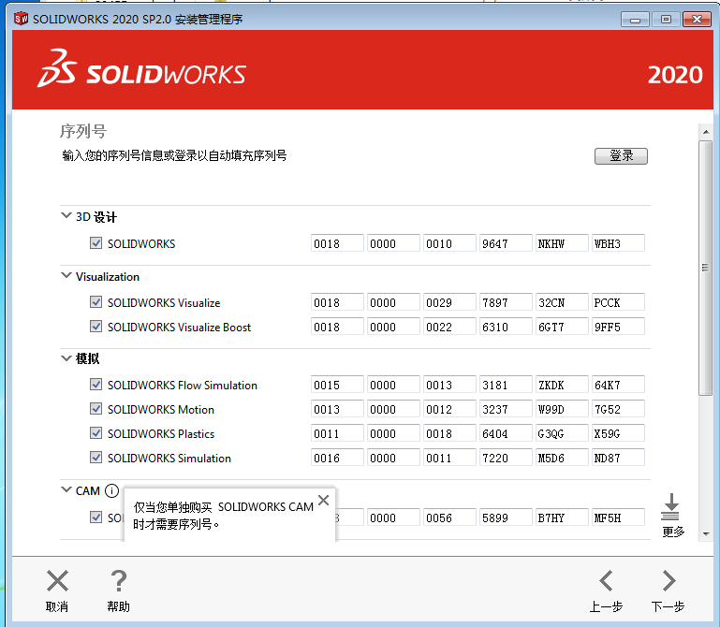Close the SOLIDWORKS CAM tooltip popup
This screenshot has width=720, height=627.
tap(323, 501)
